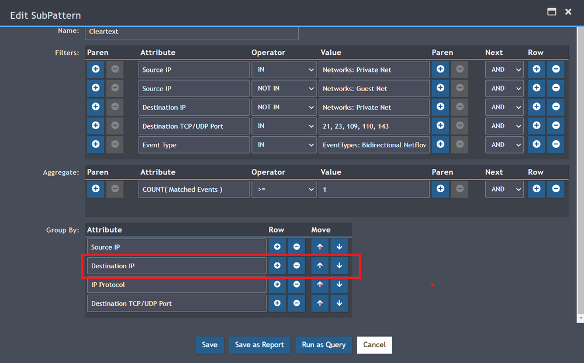Remove the Event Type filter row

coord(556,145)
